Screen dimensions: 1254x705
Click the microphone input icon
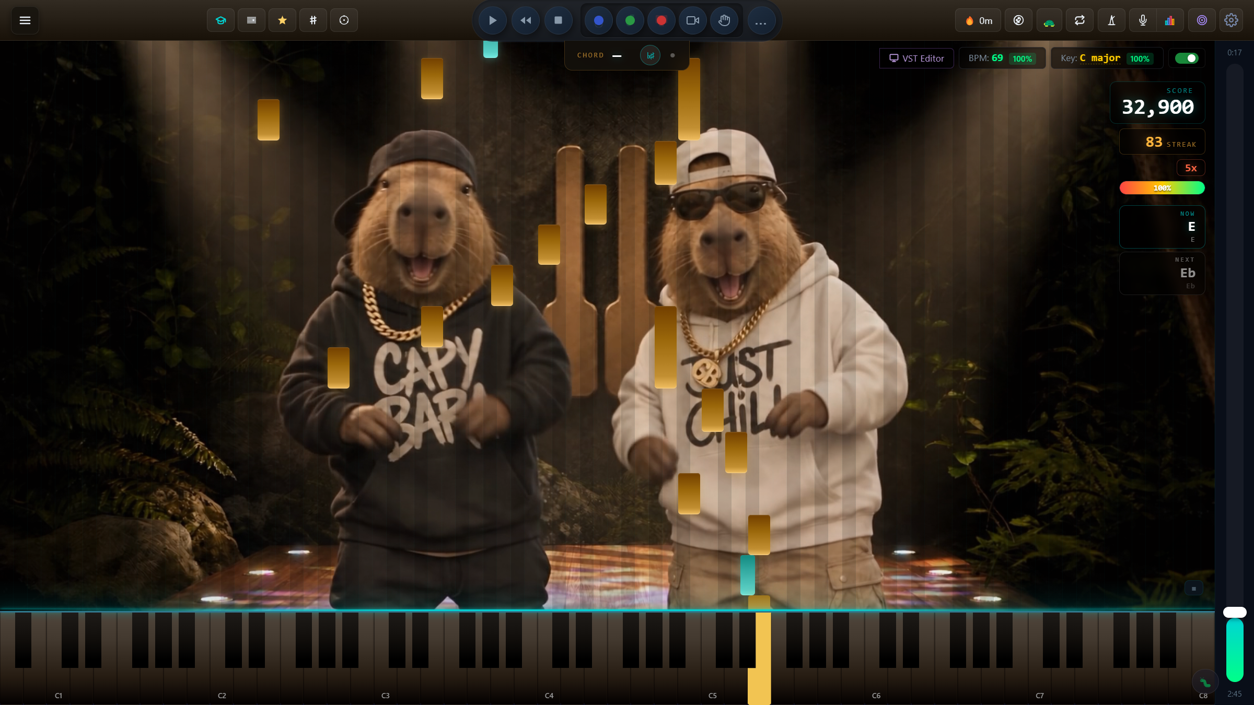pyautogui.click(x=1143, y=20)
